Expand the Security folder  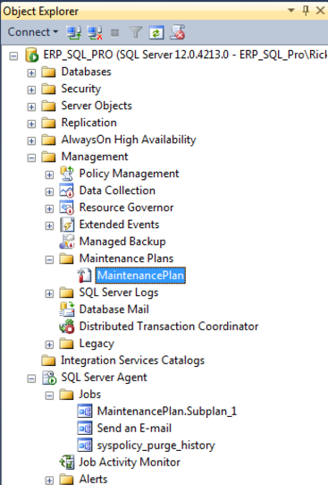31,90
